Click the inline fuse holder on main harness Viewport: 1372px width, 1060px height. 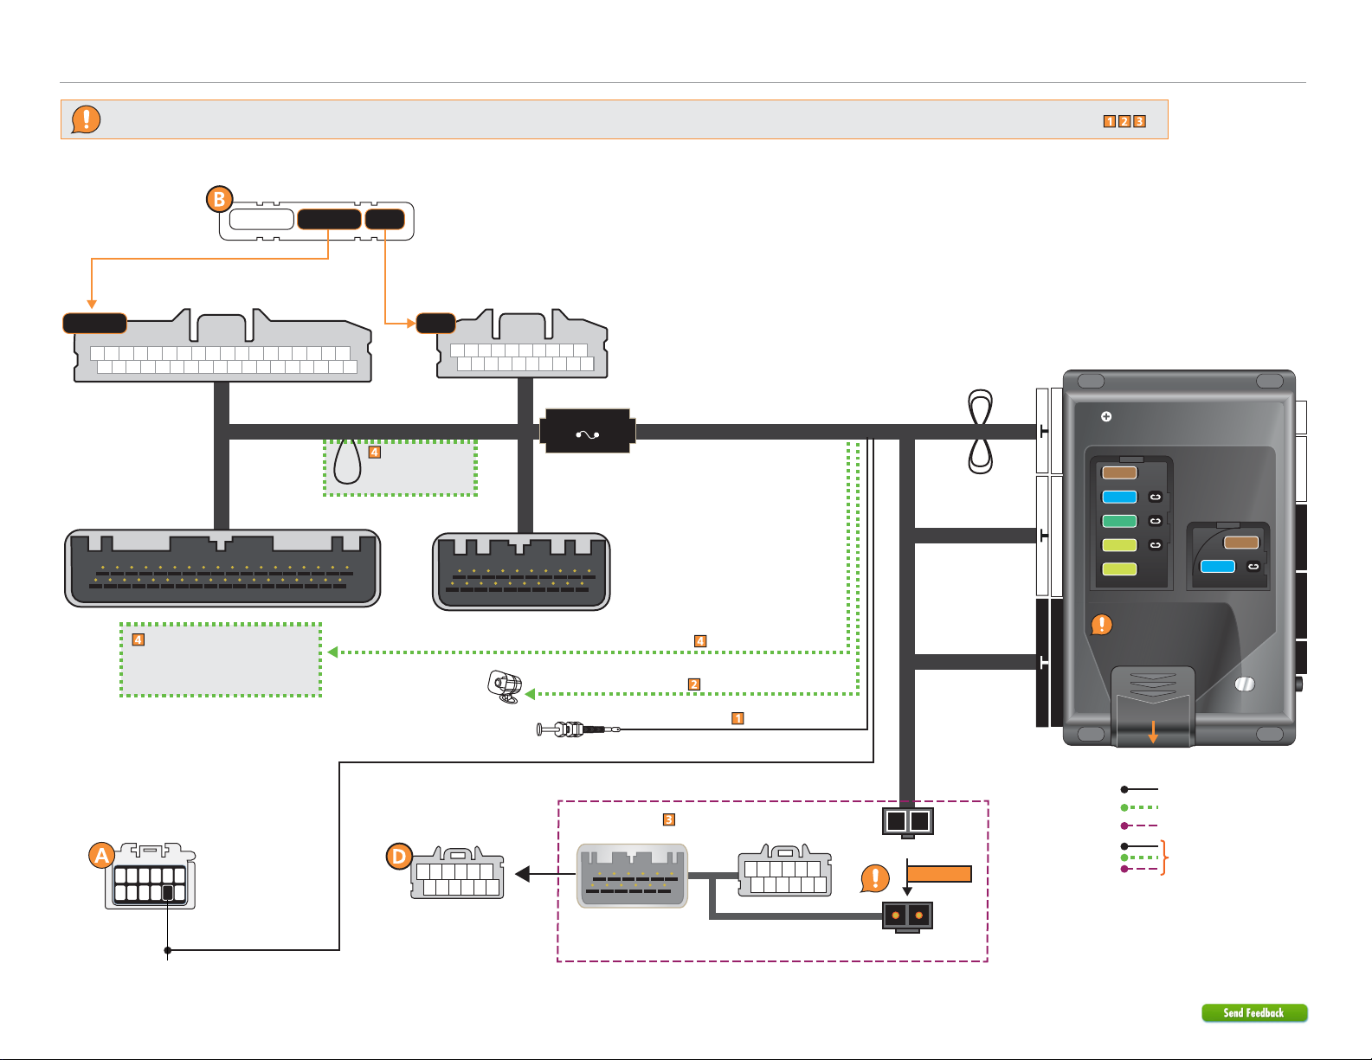(588, 431)
